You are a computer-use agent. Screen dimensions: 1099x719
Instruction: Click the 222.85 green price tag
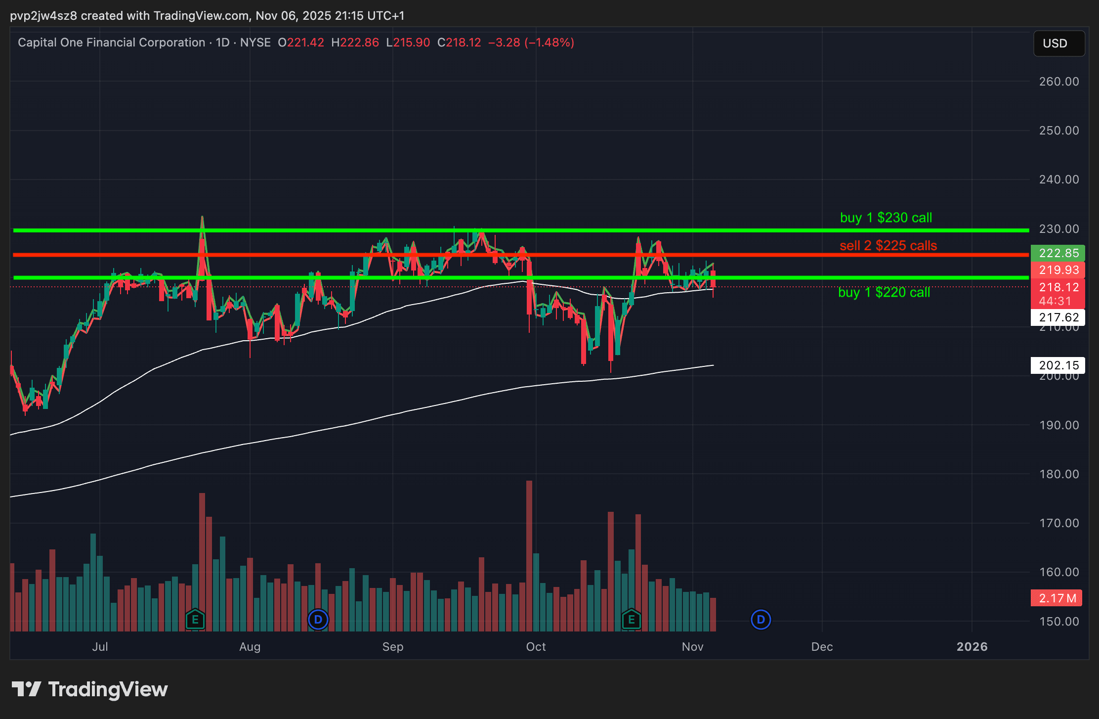1057,253
